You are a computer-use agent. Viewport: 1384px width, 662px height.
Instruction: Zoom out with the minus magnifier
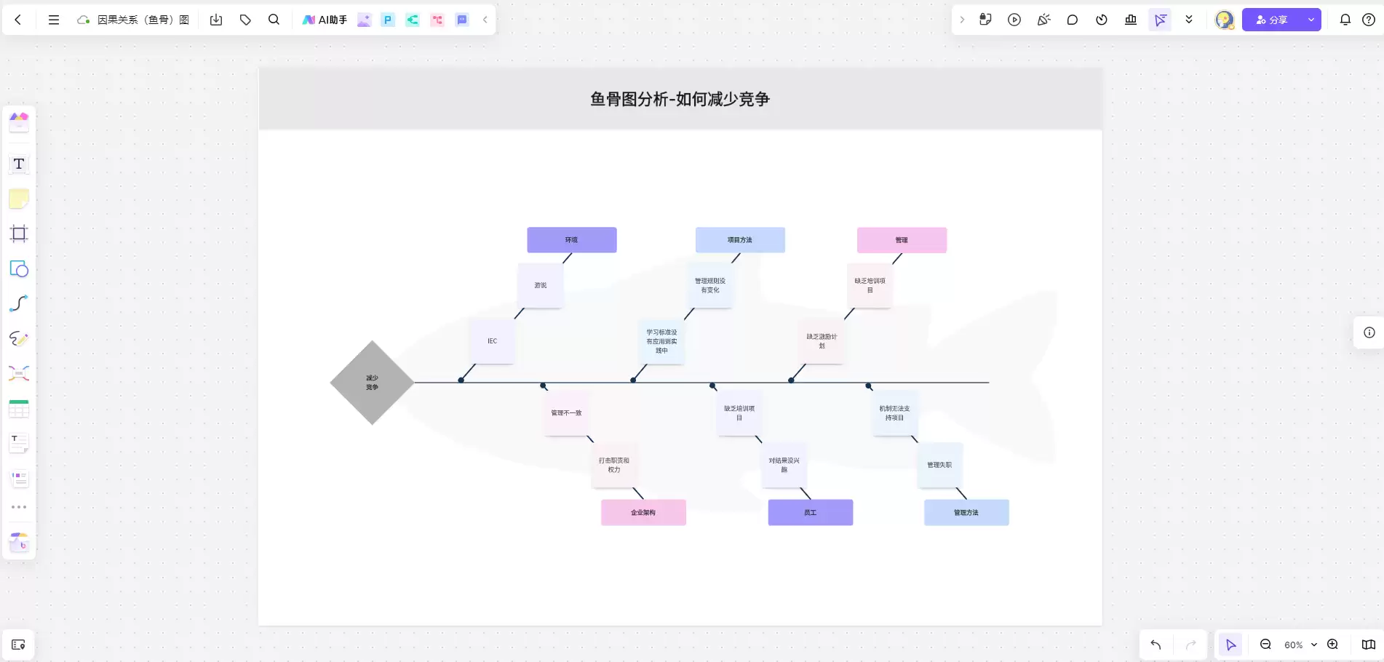click(x=1265, y=645)
